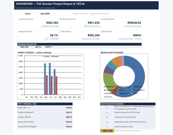Select the Lampu LED Strip 5m product row
Screen dimensions: 173x135
tap(45, 122)
